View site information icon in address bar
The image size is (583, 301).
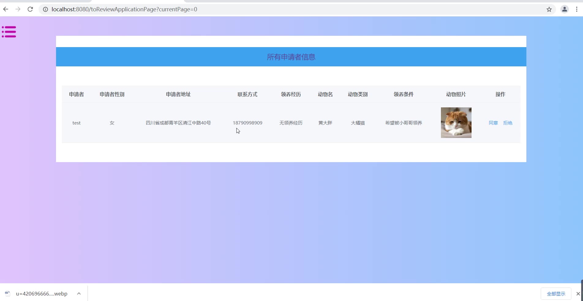click(45, 9)
